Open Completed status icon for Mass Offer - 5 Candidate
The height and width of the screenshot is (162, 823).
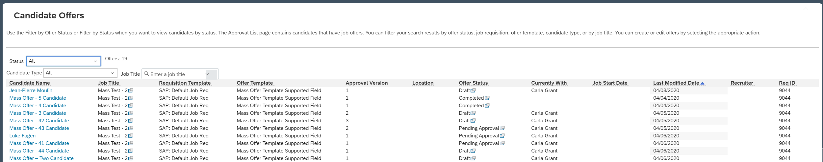point(487,98)
